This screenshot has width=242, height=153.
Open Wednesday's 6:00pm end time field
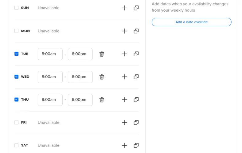(x=80, y=77)
